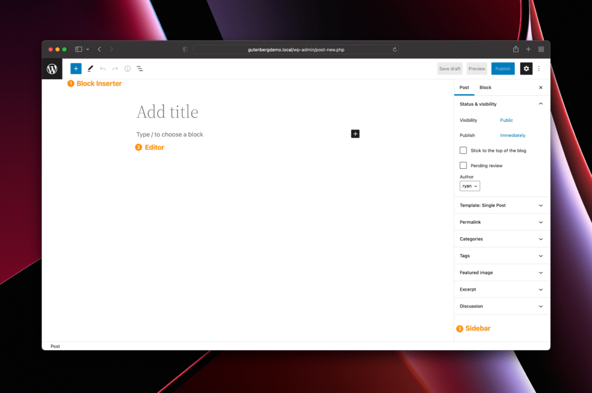Select the Tools pencil icon
Screen dimensions: 592x393
coord(90,69)
